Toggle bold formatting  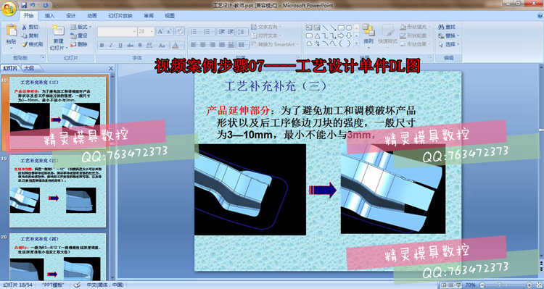point(102,45)
